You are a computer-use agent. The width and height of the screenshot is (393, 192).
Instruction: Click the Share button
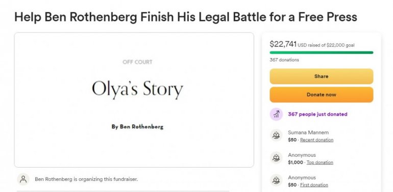pos(322,76)
